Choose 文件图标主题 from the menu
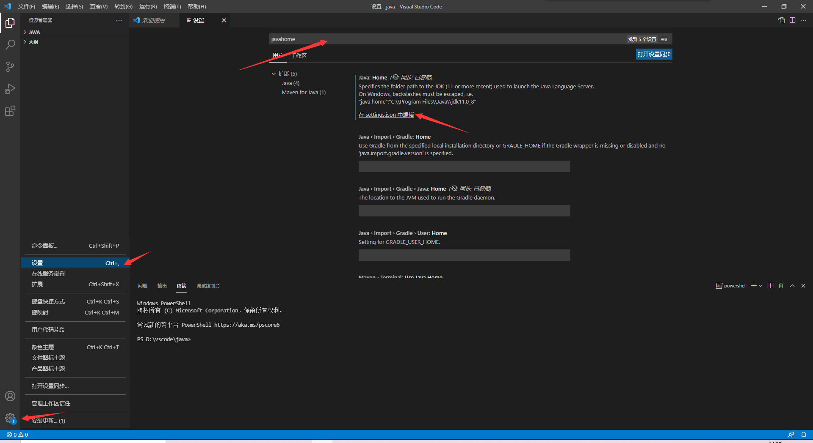The height and width of the screenshot is (443, 813). click(x=75, y=358)
